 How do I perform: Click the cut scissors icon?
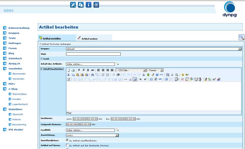[x=69, y=75]
